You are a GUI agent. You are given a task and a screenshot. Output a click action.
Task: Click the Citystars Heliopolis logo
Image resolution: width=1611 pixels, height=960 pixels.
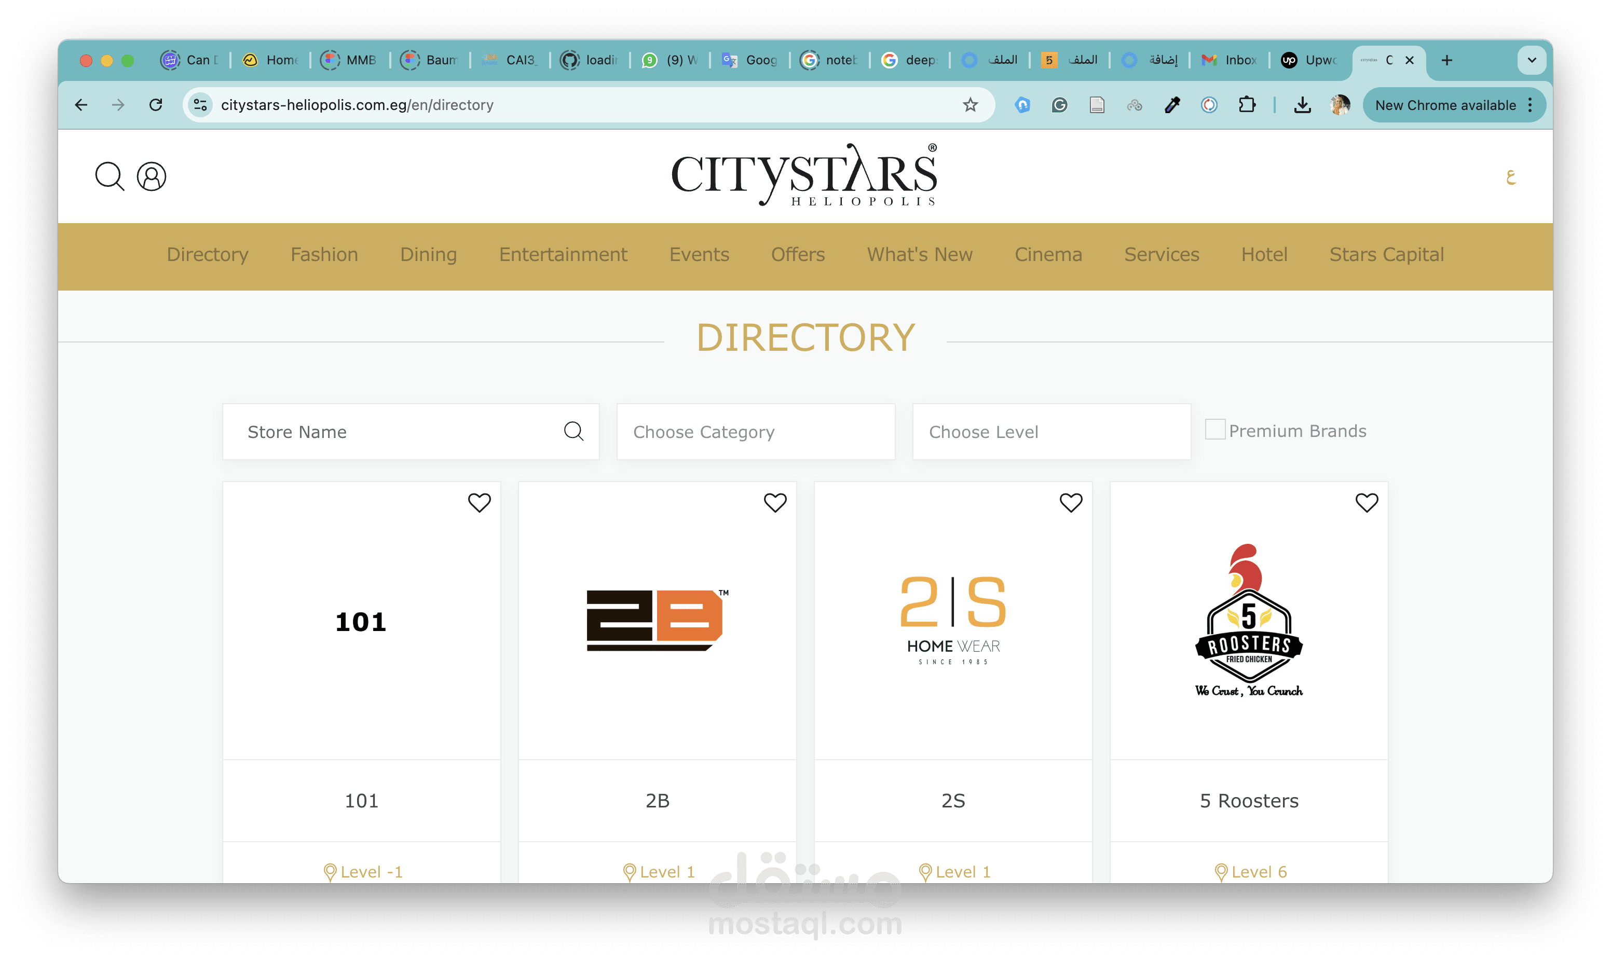point(804,175)
